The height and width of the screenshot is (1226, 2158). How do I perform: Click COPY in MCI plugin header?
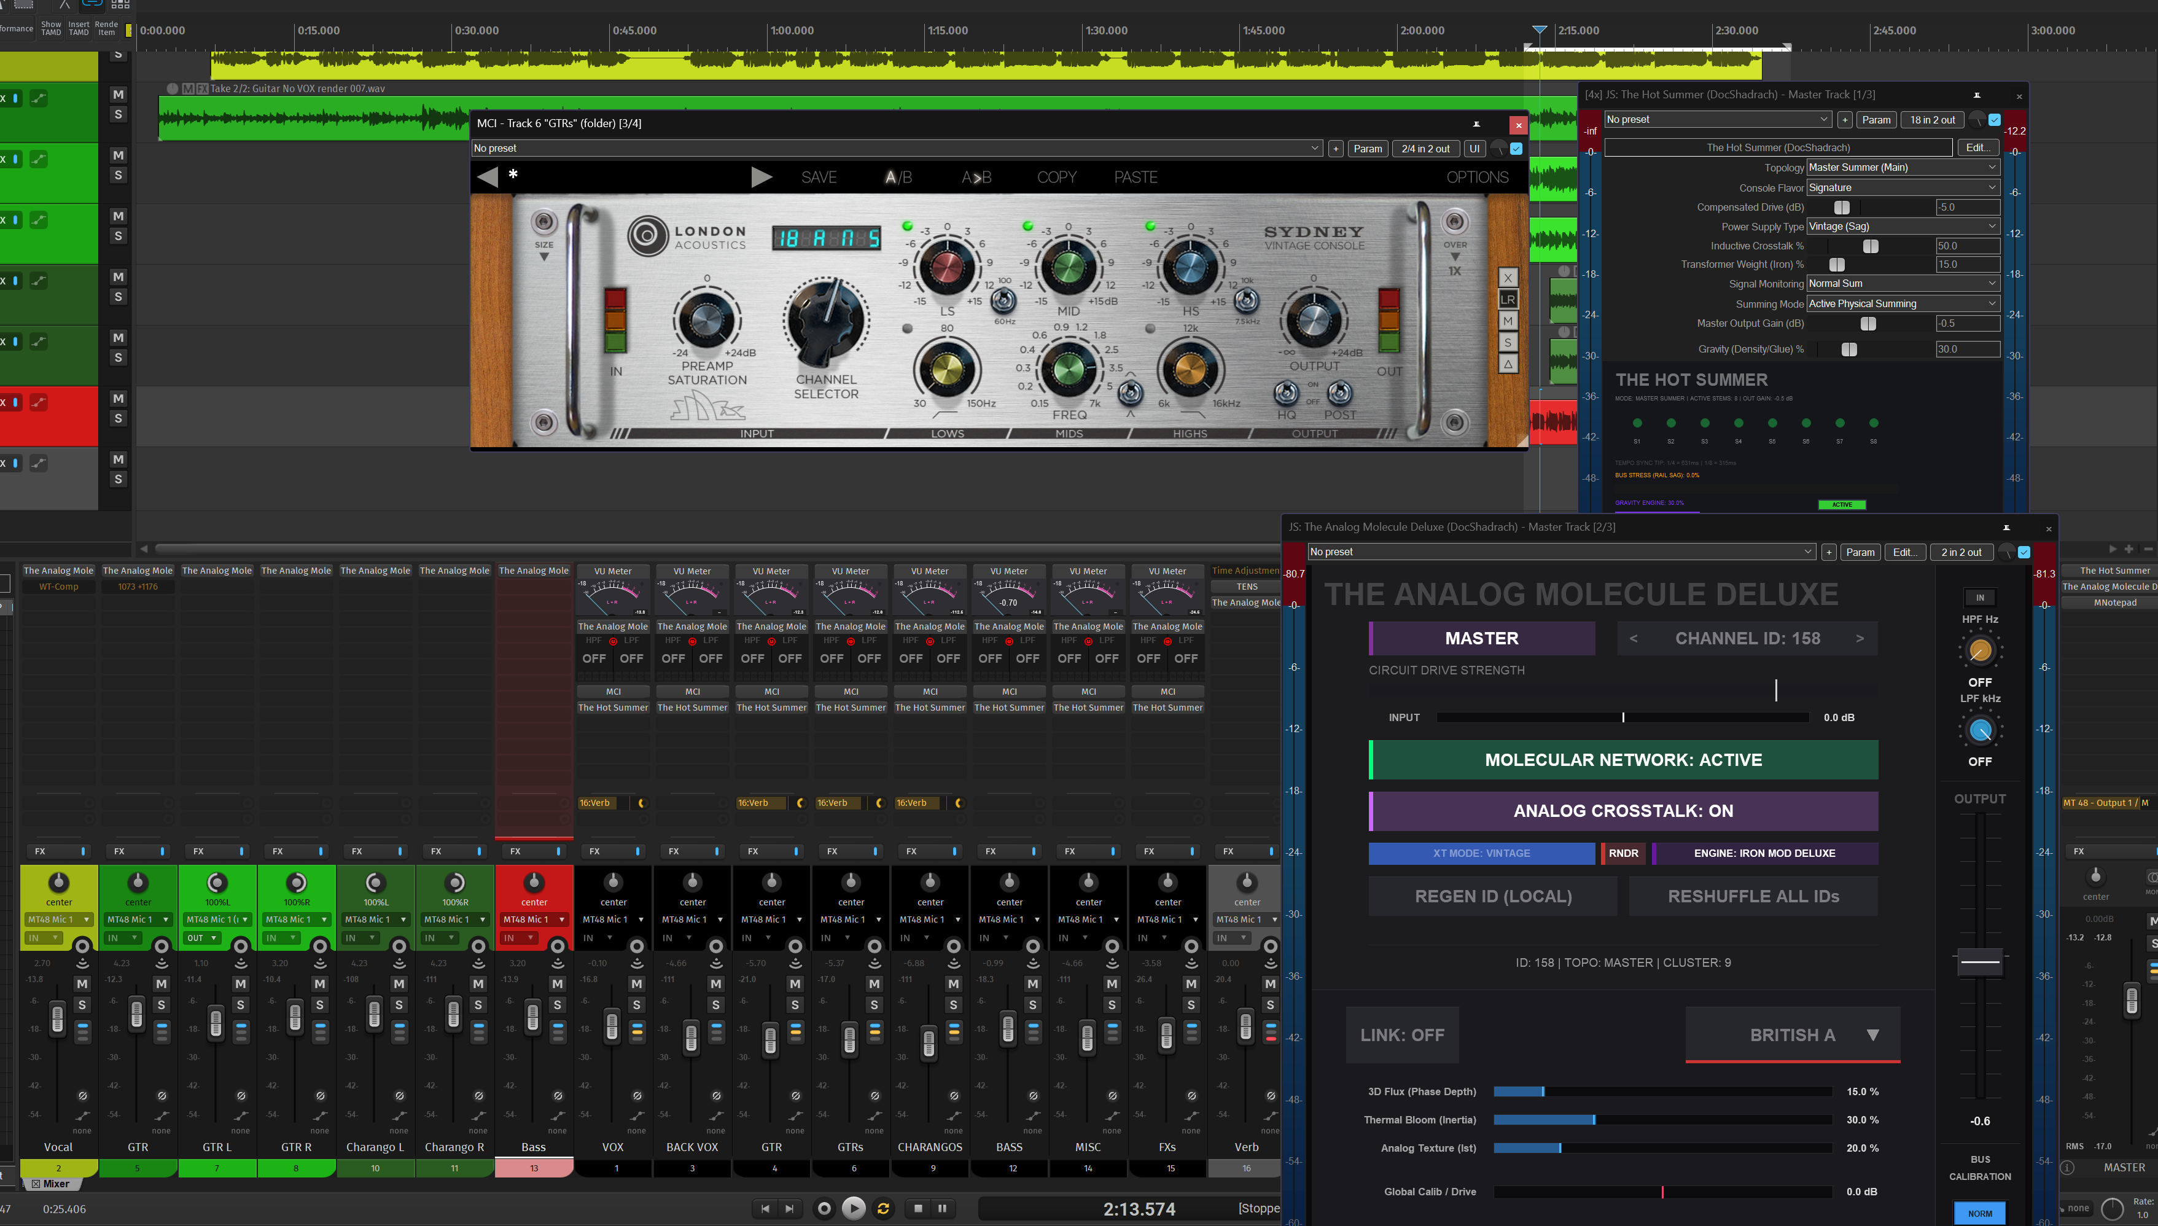click(1056, 177)
